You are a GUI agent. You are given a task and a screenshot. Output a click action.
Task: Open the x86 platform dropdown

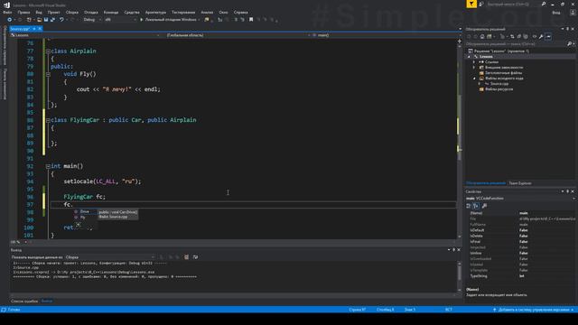(x=120, y=20)
